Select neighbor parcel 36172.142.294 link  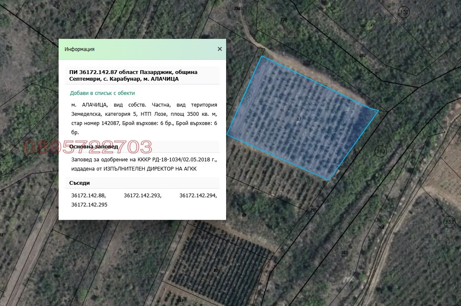[x=198, y=195]
